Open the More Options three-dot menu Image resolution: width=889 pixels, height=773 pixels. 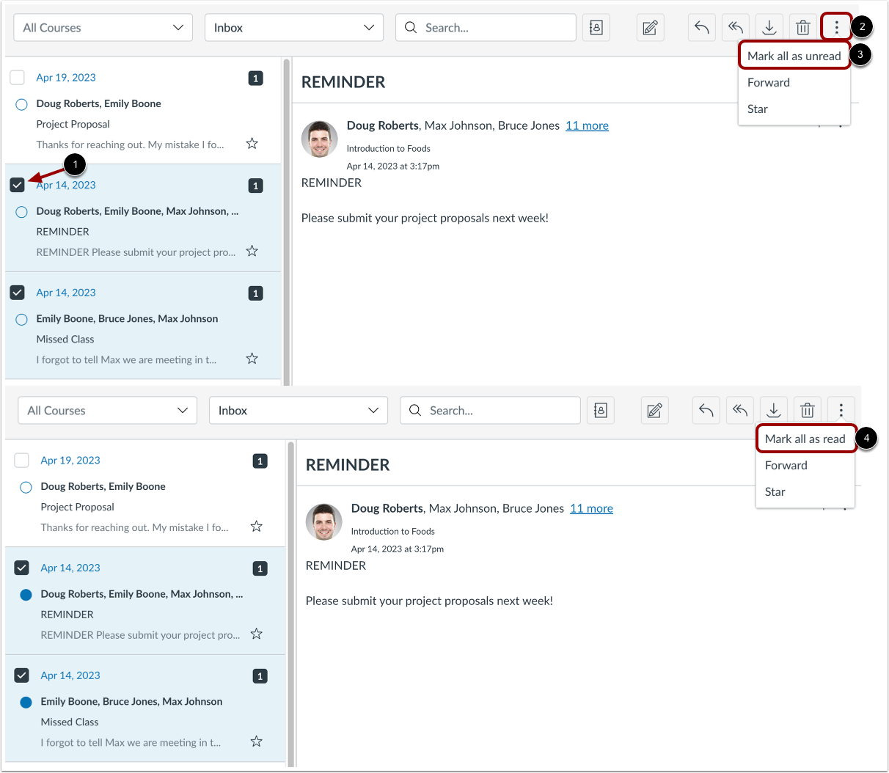(836, 27)
